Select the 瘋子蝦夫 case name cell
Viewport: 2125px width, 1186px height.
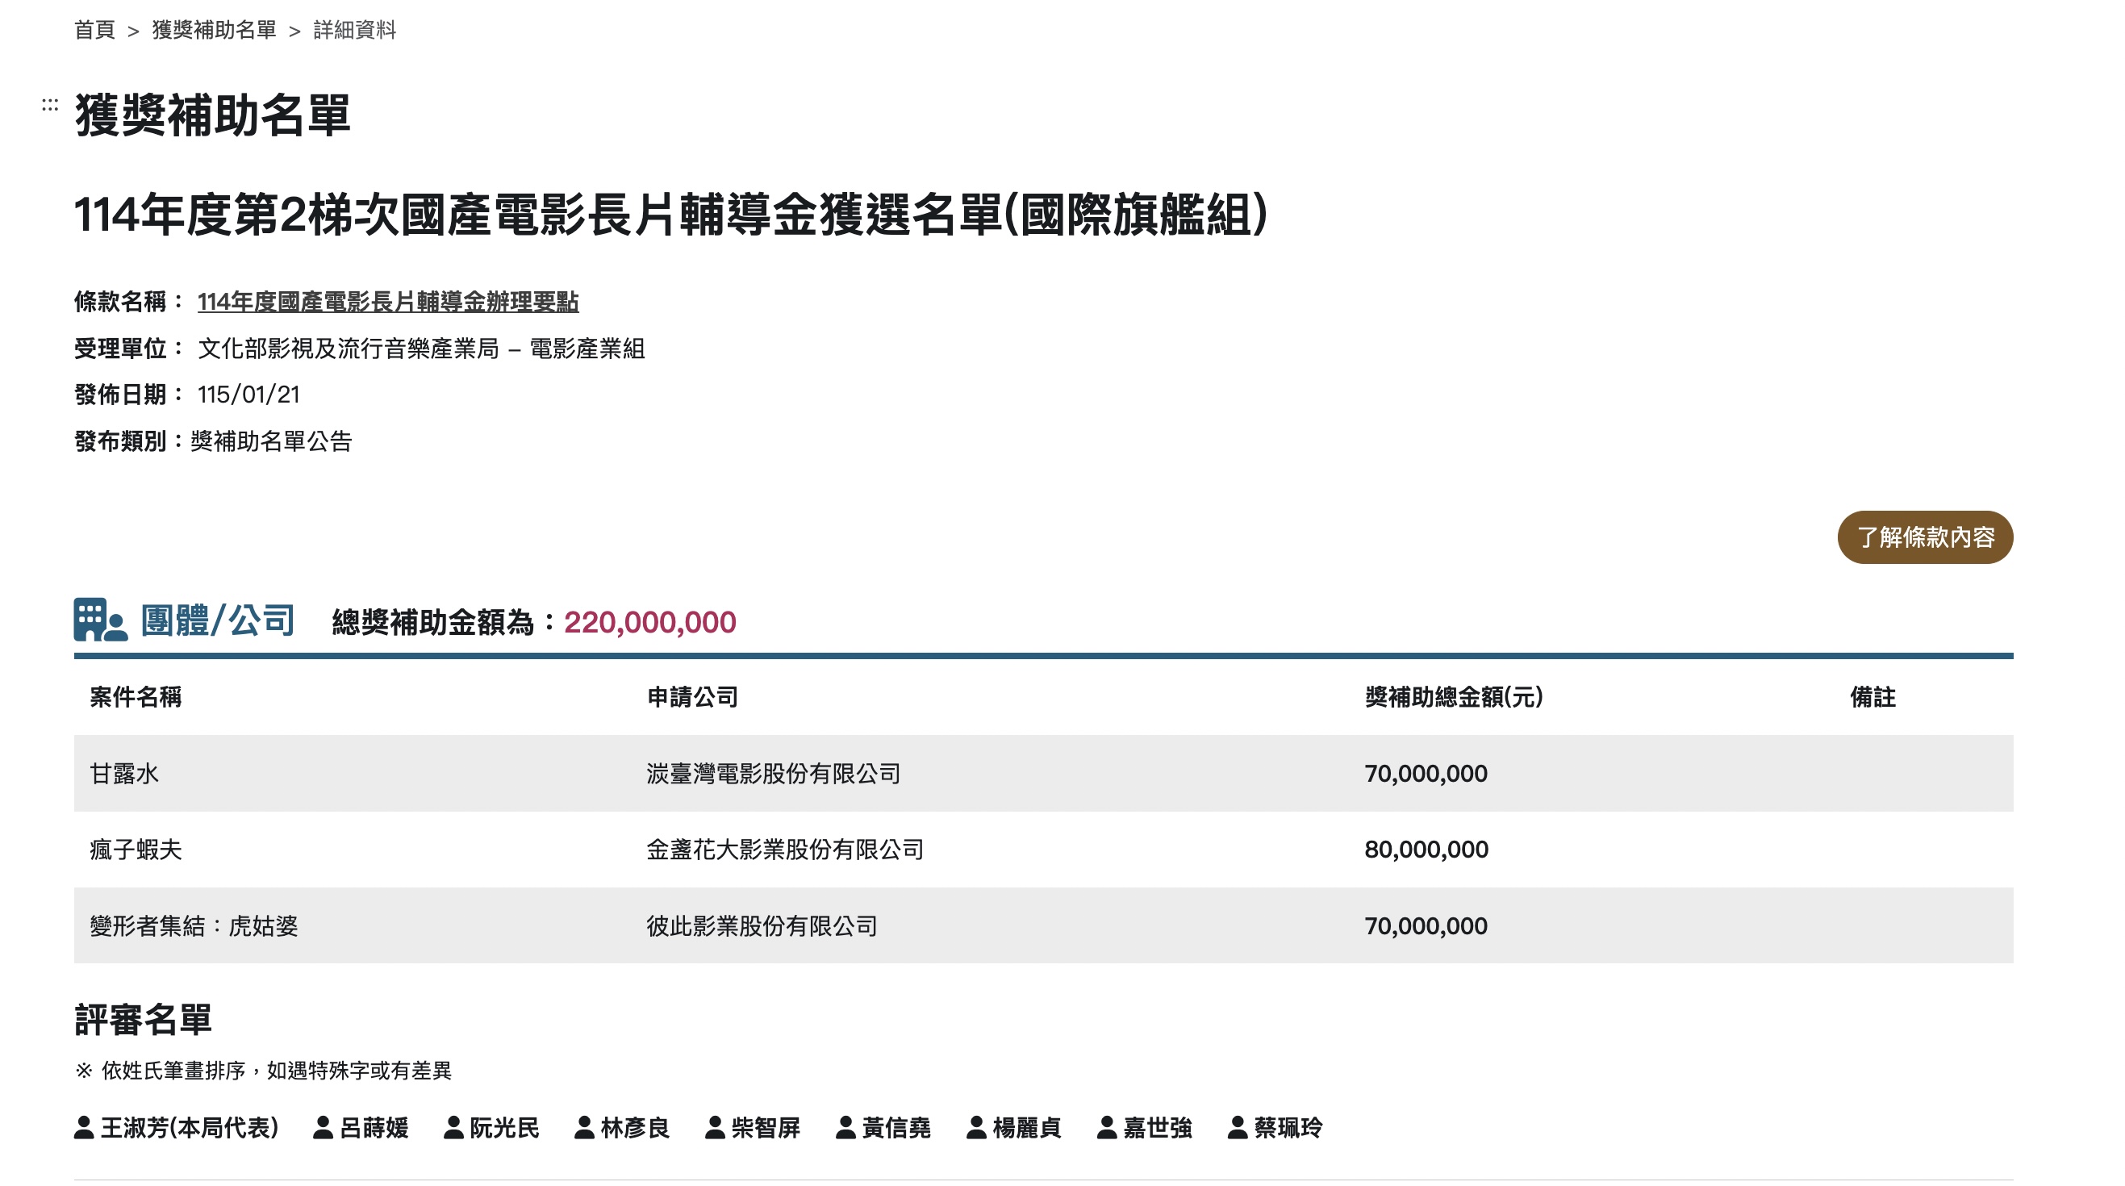point(136,850)
